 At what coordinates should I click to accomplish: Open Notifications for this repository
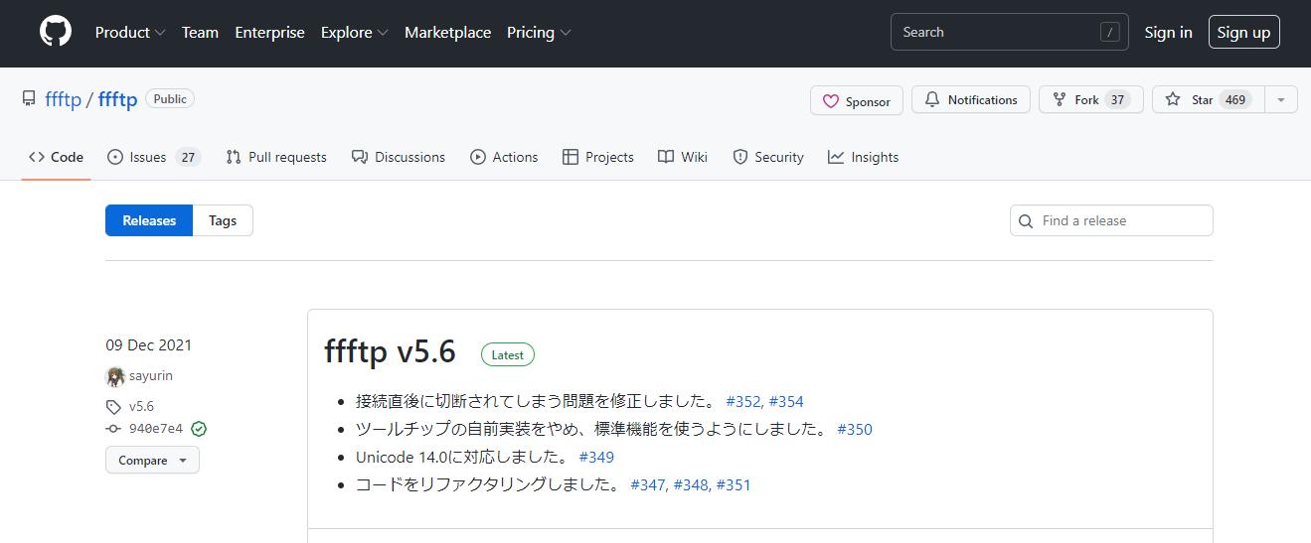pyautogui.click(x=971, y=99)
